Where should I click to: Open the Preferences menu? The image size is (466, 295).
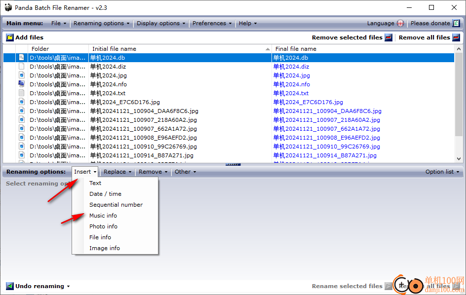click(x=212, y=23)
